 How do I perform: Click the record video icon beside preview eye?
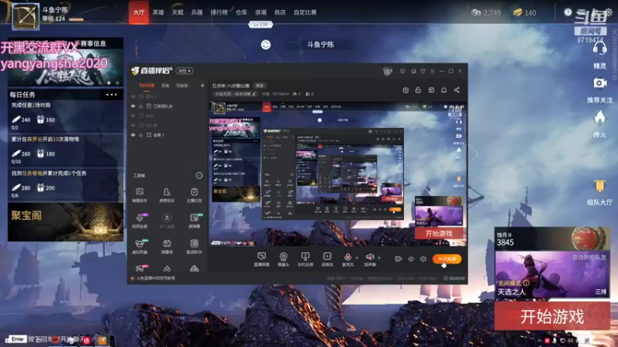(x=398, y=259)
